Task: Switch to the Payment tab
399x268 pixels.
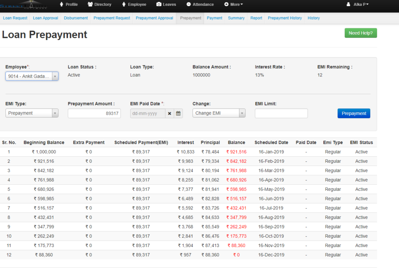Action: click(x=214, y=18)
